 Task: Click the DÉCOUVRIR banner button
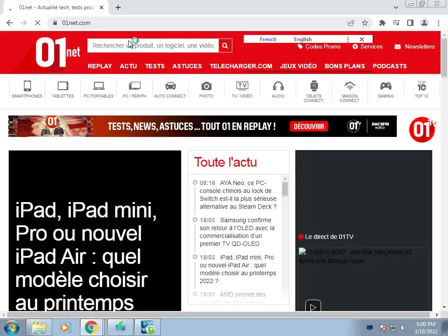coord(309,126)
